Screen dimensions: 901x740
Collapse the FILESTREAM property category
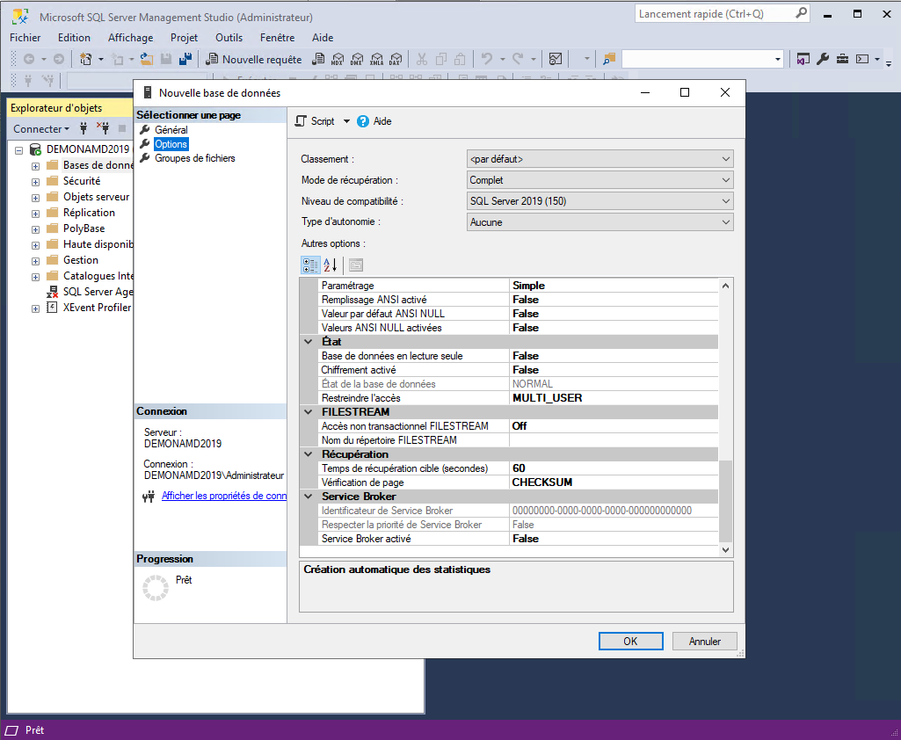coord(309,412)
